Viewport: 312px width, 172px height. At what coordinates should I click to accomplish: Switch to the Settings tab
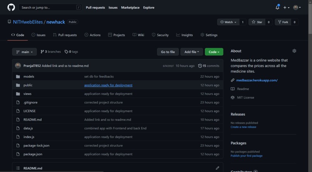[x=209, y=35]
